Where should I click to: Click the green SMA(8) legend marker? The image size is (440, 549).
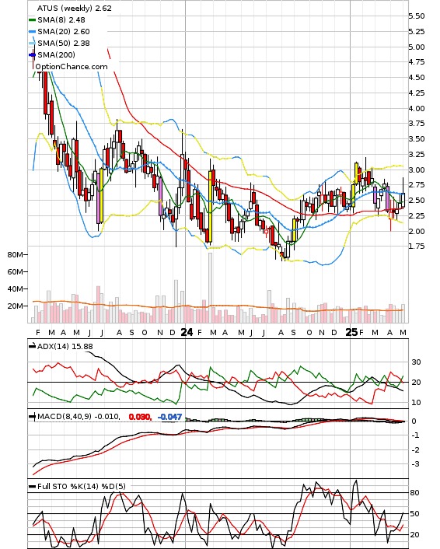[32, 20]
